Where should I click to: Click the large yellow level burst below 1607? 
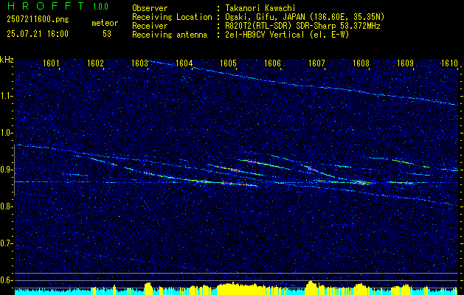pos(311,288)
